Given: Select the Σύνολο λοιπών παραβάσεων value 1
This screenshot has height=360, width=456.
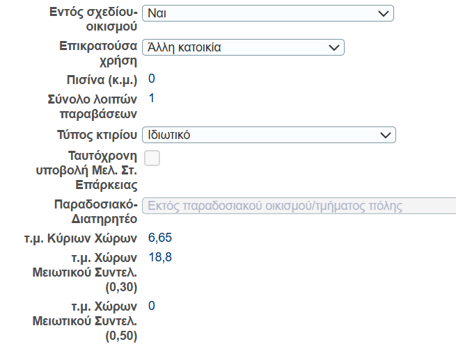Looking at the screenshot, I should [x=152, y=98].
